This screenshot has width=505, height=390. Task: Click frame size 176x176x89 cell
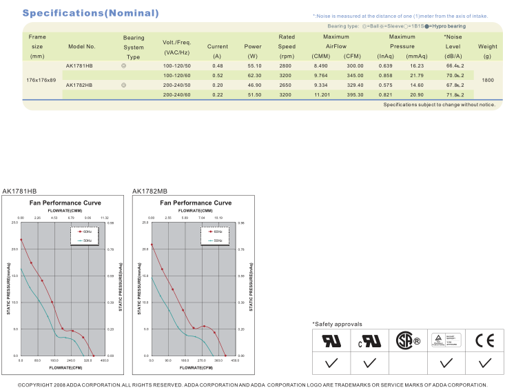coord(41,80)
